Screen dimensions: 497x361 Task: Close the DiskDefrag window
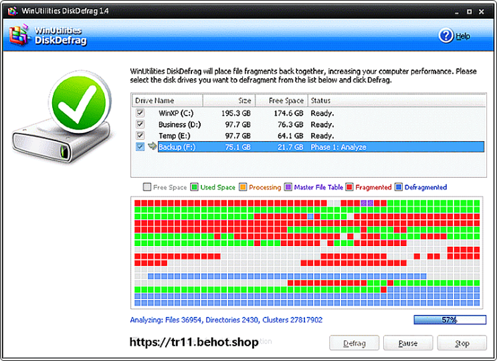point(482,12)
